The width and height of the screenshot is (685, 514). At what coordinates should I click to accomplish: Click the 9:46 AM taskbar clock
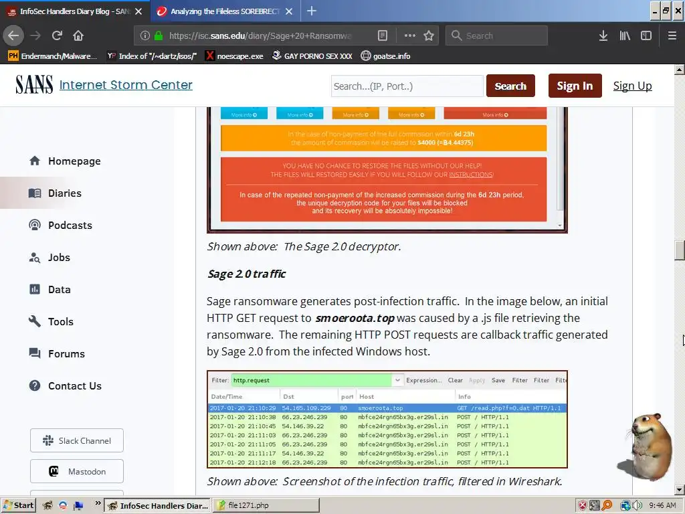pyautogui.click(x=662, y=506)
